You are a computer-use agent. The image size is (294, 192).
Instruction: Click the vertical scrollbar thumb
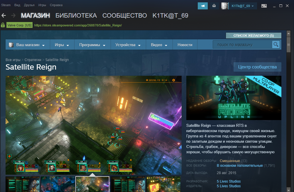(x=288, y=45)
